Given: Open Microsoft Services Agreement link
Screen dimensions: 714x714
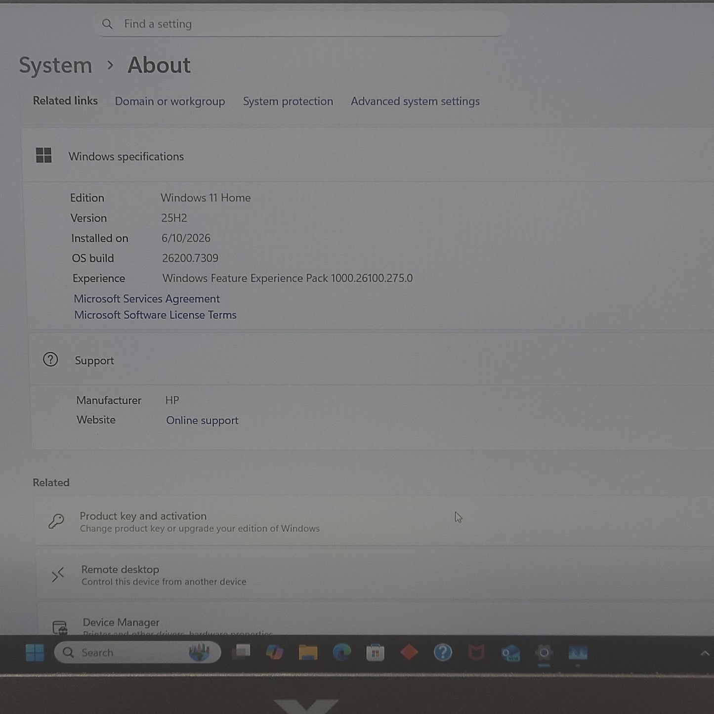Looking at the screenshot, I should coord(147,299).
